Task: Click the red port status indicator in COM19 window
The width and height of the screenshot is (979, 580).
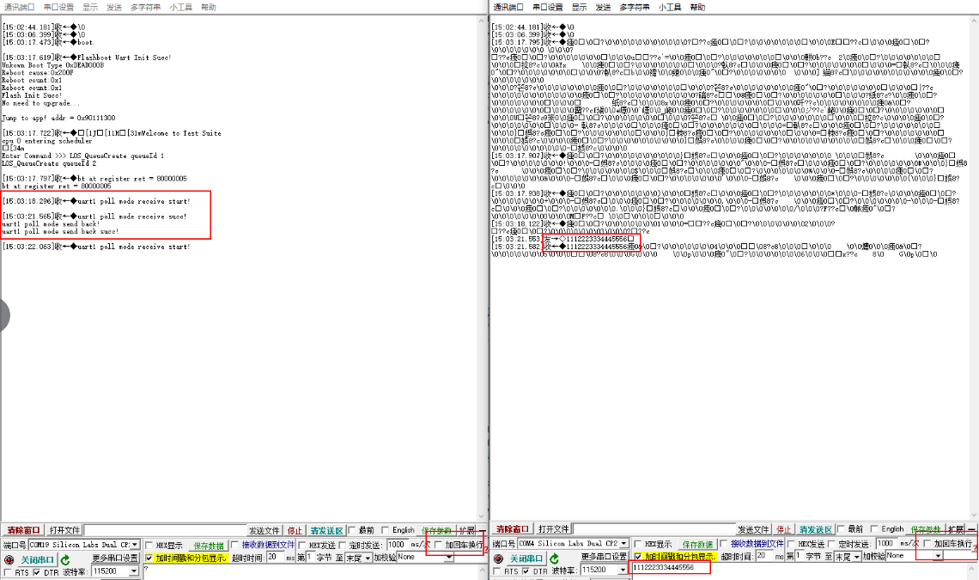Action: 9,559
